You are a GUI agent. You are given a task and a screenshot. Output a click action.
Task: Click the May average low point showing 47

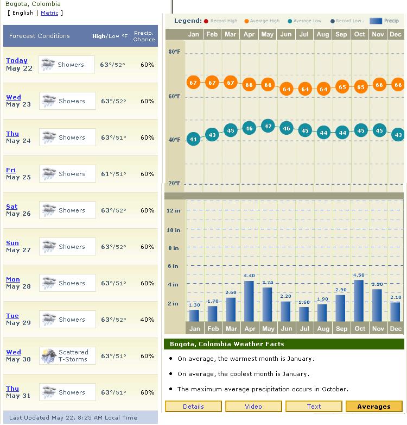(268, 127)
